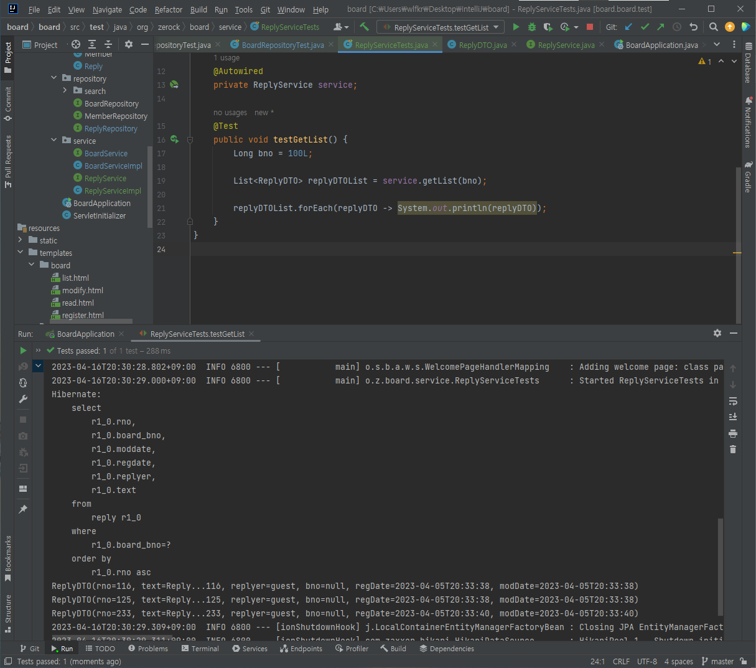Click the master Git branch widget

click(717, 661)
